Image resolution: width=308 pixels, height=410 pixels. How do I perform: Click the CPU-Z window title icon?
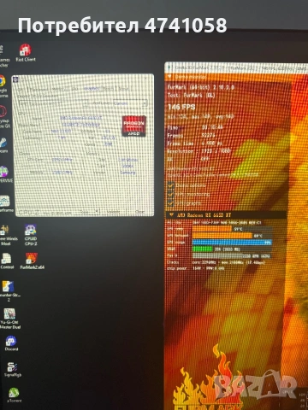tap(15, 79)
